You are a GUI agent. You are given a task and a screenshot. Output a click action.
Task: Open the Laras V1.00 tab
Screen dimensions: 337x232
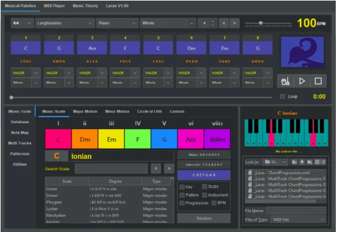[117, 6]
